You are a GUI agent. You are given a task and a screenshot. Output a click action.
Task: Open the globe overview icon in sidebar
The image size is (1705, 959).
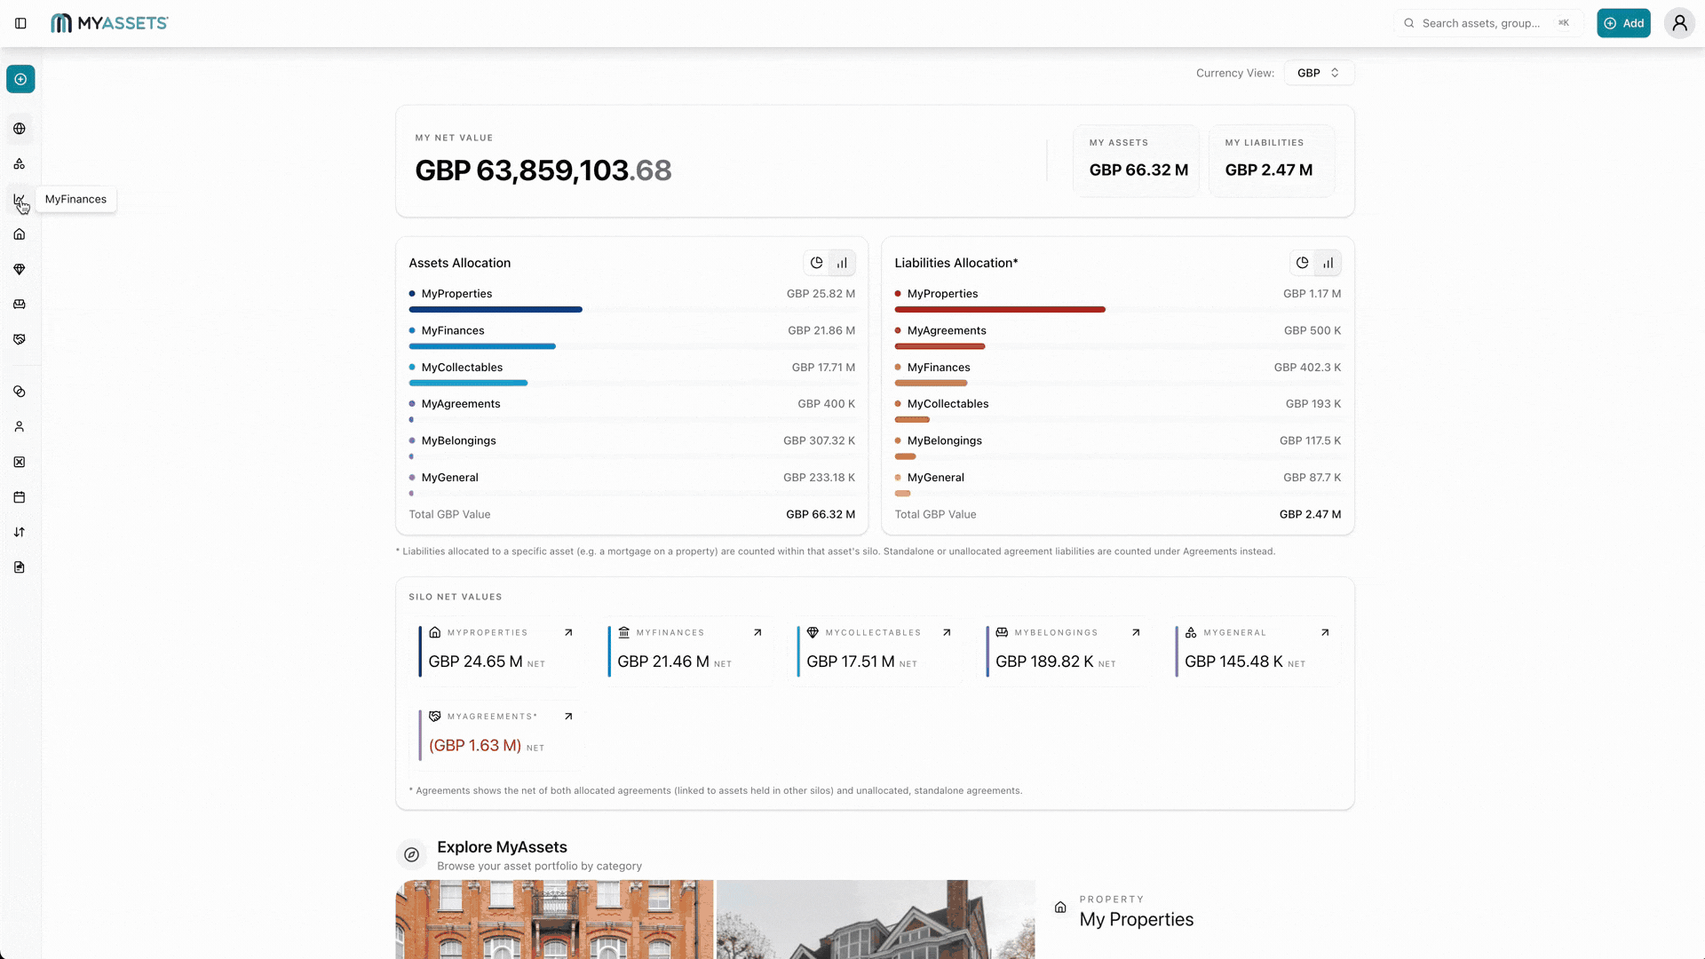[20, 129]
